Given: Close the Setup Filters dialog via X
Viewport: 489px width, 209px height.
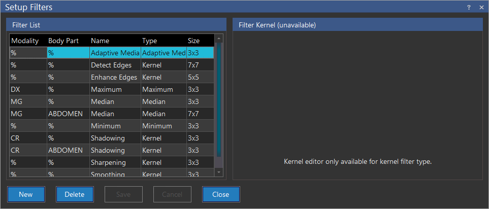Looking at the screenshot, I should (481, 7).
